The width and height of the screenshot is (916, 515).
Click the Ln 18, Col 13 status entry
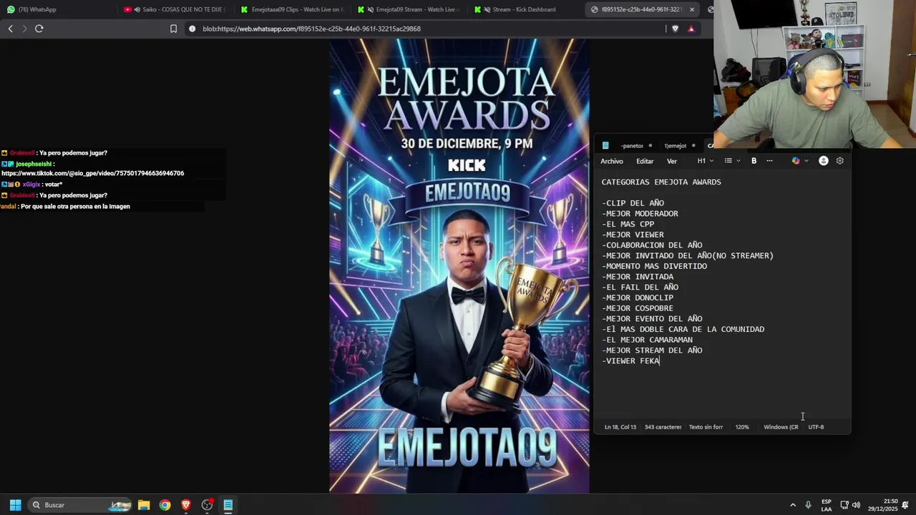(x=620, y=427)
